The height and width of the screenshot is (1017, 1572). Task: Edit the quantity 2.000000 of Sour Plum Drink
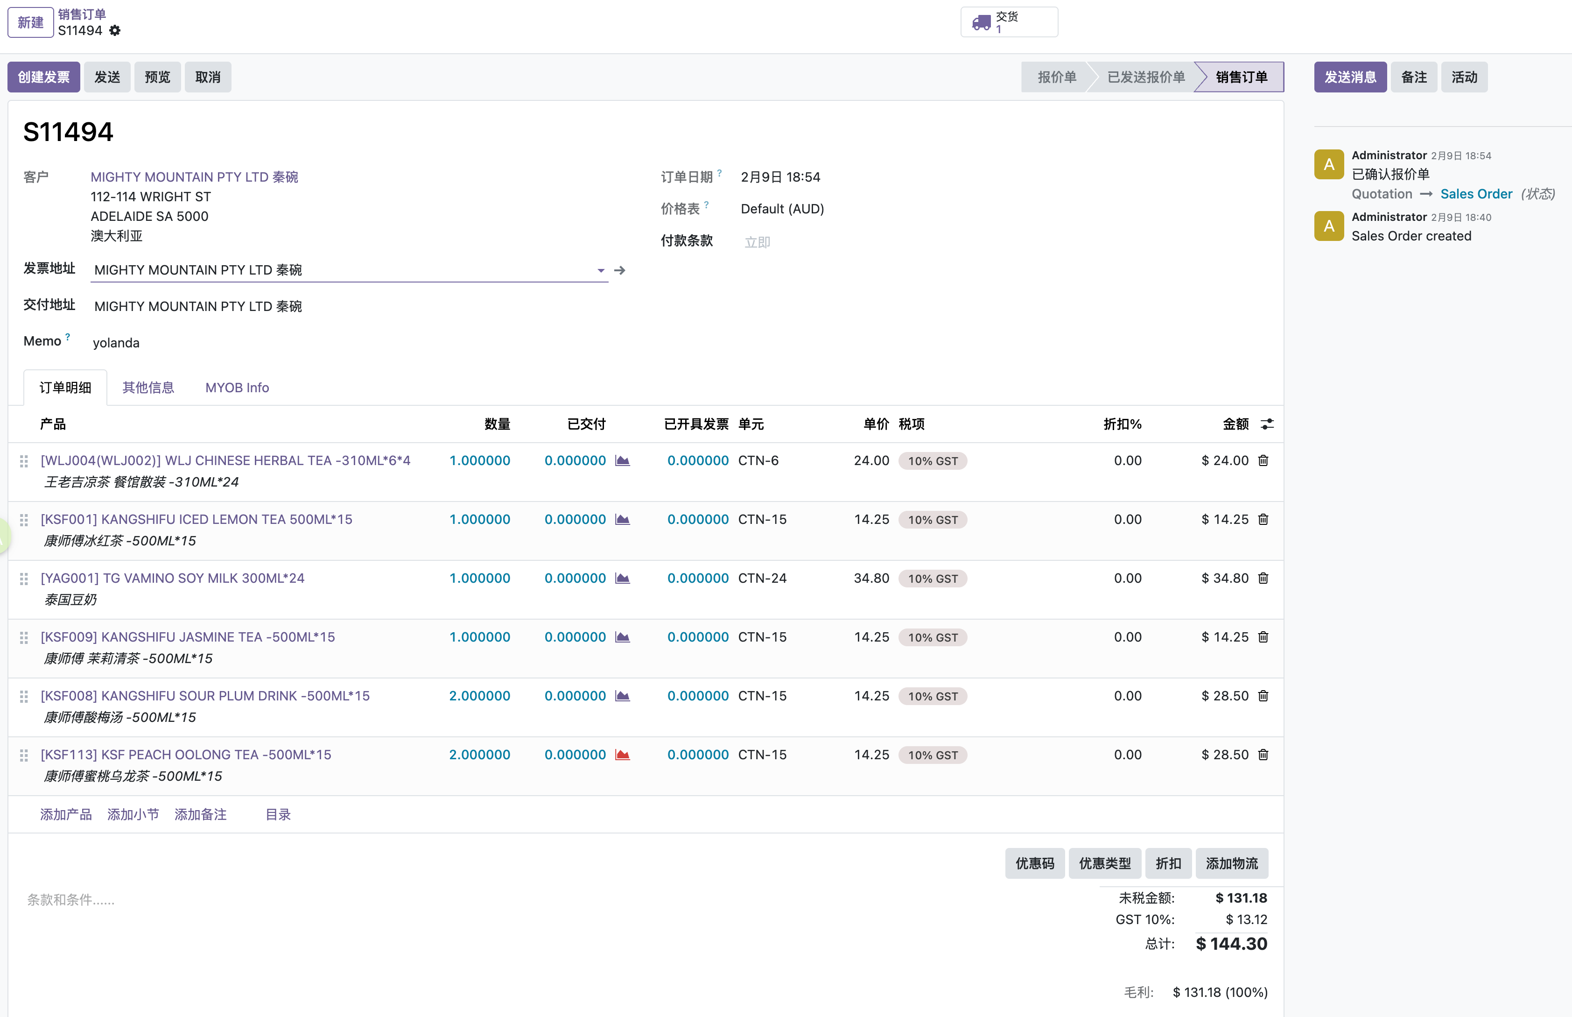pos(480,695)
